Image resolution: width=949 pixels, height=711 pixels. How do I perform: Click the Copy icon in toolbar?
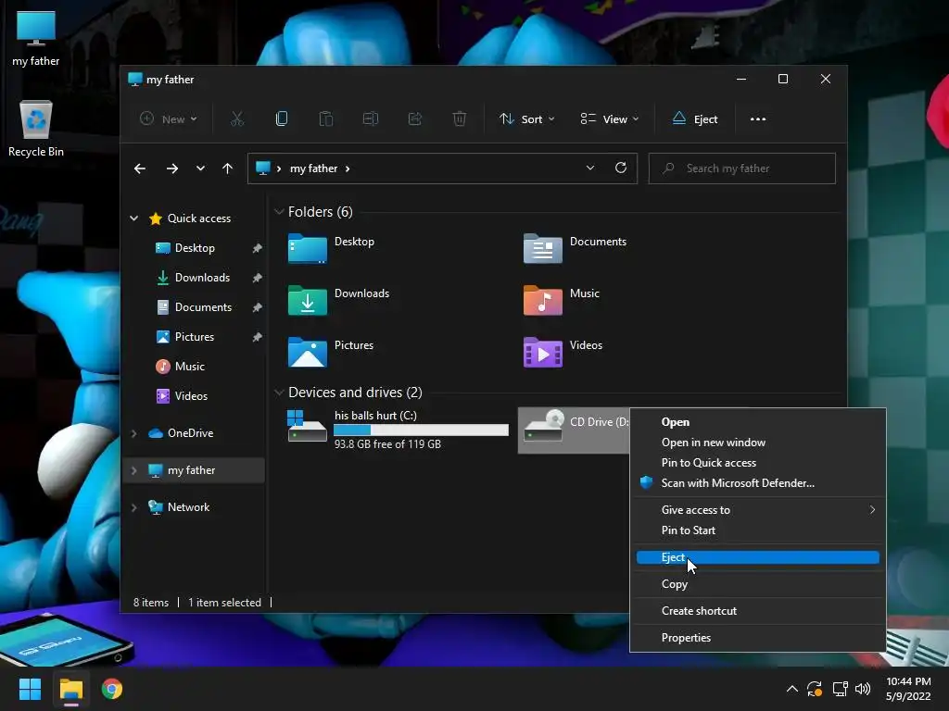pyautogui.click(x=282, y=119)
